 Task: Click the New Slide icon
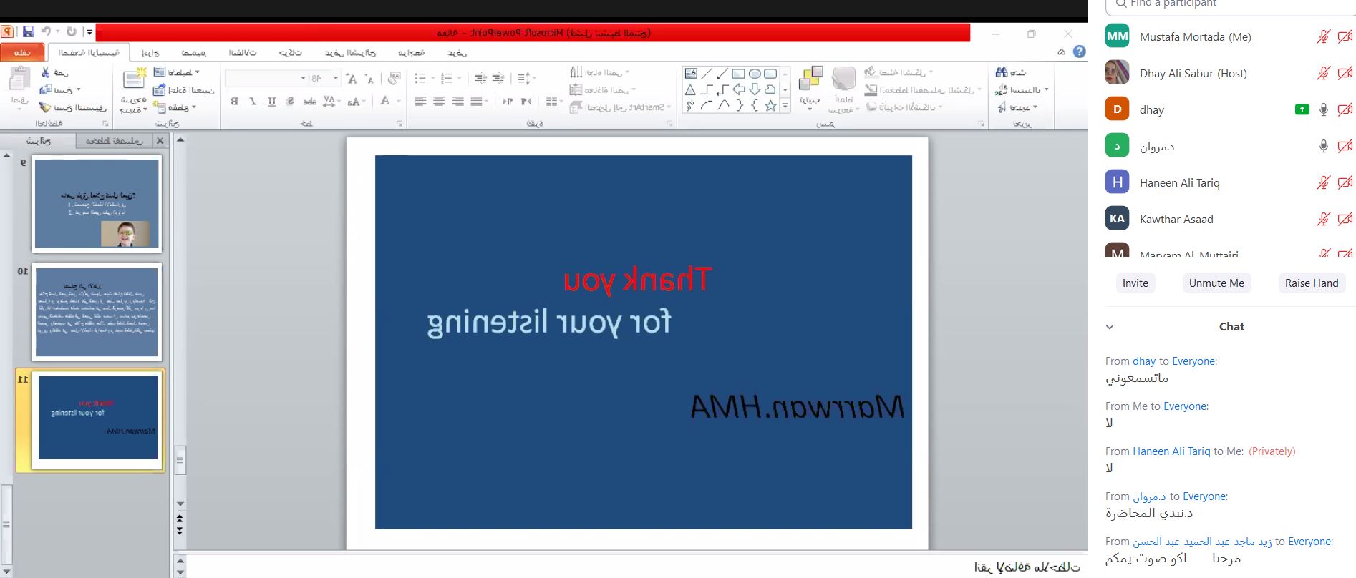click(134, 78)
